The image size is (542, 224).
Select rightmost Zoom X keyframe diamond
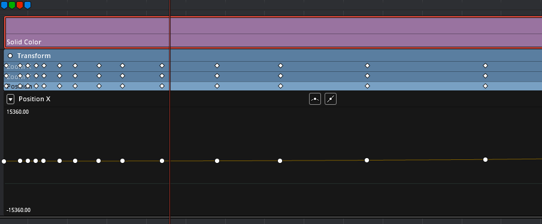click(485, 65)
